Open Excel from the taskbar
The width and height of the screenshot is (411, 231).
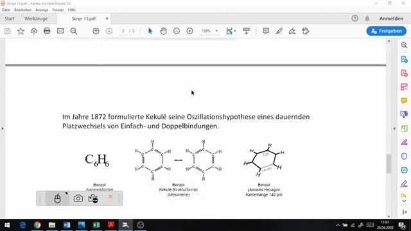click(96, 225)
